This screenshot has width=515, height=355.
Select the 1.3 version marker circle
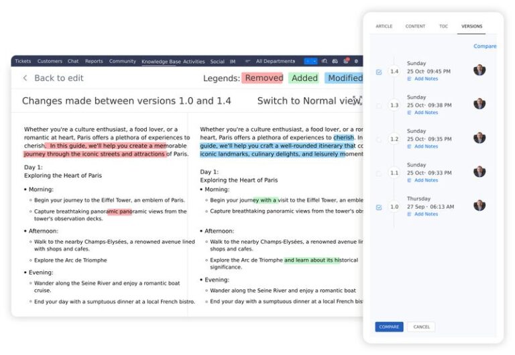[394, 105]
